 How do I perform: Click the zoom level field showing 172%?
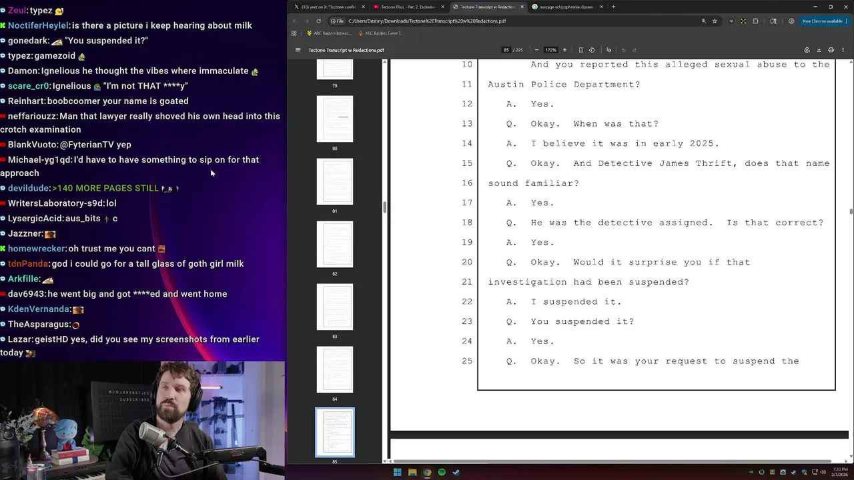click(x=550, y=50)
